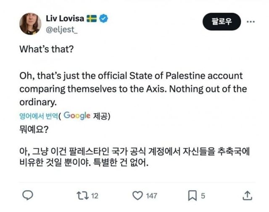The height and width of the screenshot is (212, 269).
Task: Like the tweet with the heart icon
Action: [x=137, y=195]
